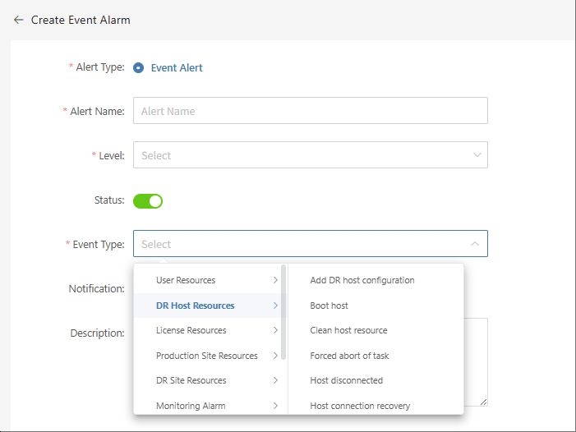Open the Level dropdown

tap(311, 155)
